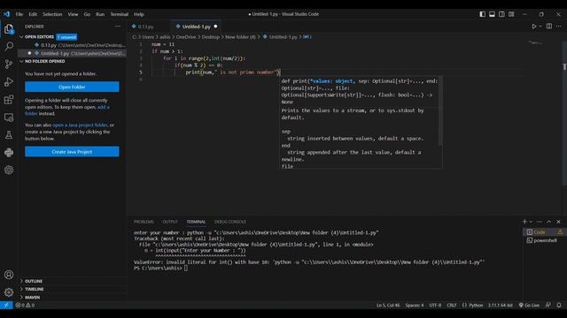Click the Split Editor Right icon
The image size is (567, 318).
tap(549, 26)
